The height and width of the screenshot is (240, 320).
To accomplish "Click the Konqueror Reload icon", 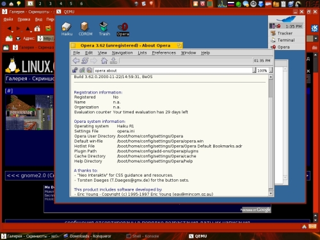I will (x=49, y=28).
